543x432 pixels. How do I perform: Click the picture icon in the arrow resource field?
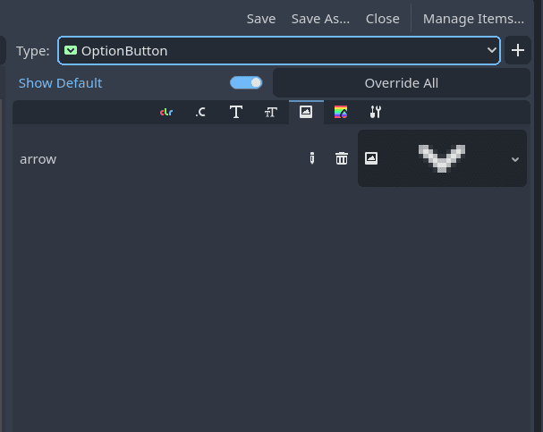[371, 158]
